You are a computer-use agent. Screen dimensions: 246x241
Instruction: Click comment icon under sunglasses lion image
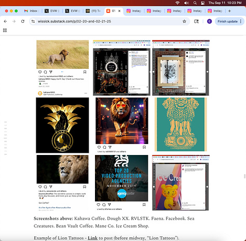pyautogui.click(x=104, y=147)
